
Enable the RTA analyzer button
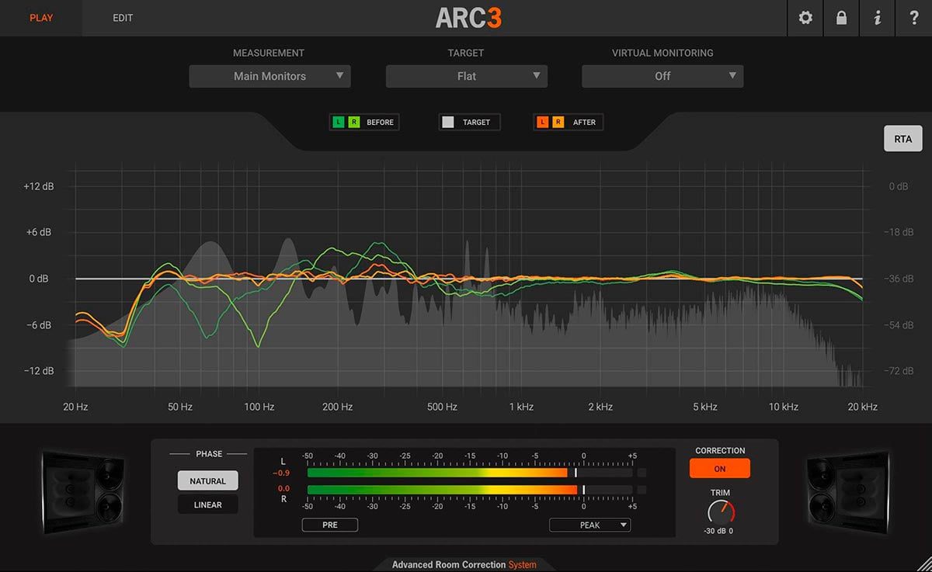(x=903, y=139)
